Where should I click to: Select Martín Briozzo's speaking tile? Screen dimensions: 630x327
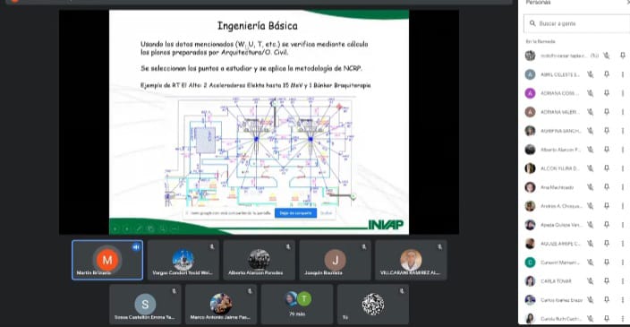[x=107, y=260]
